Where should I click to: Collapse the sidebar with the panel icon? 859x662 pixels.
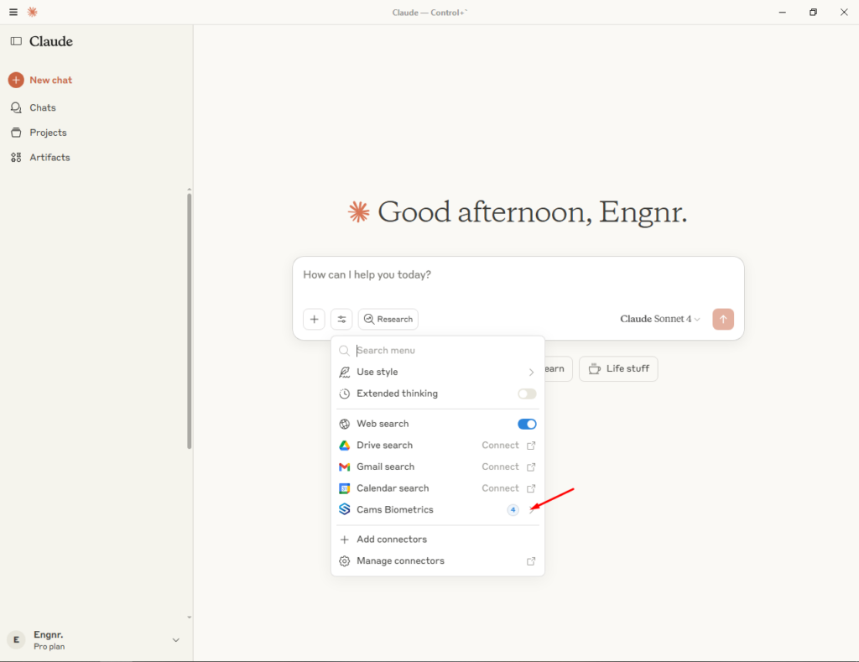coord(17,41)
